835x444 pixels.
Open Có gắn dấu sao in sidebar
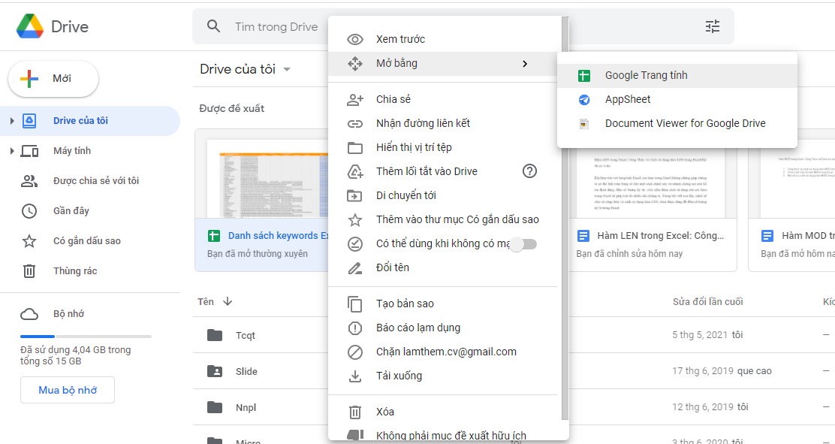89,241
